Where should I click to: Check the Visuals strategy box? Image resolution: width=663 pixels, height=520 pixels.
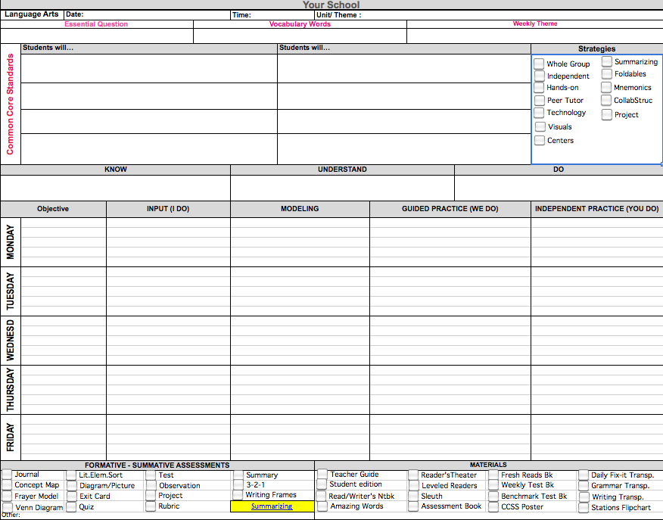[x=540, y=126]
